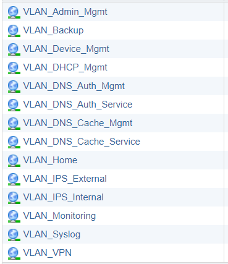Select the VLAN_Home name text
228x264 pixels.
(50, 160)
